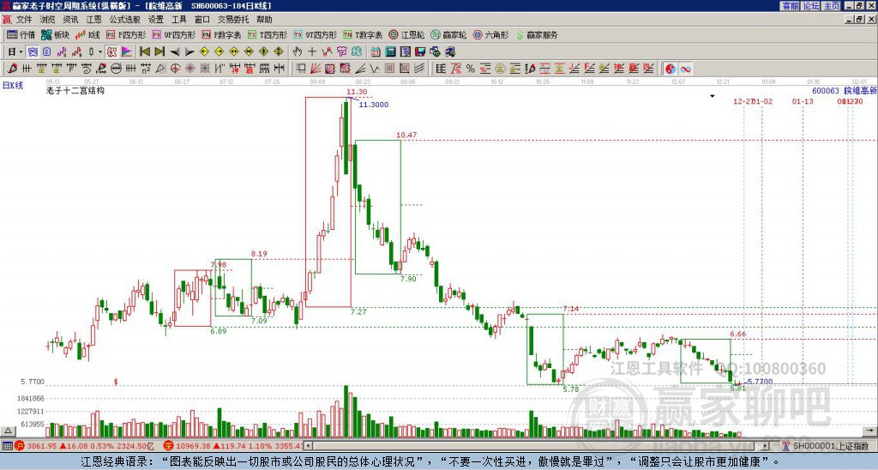Select the hand pan tool
The width and height of the screenshot is (878, 470).
(x=297, y=52)
